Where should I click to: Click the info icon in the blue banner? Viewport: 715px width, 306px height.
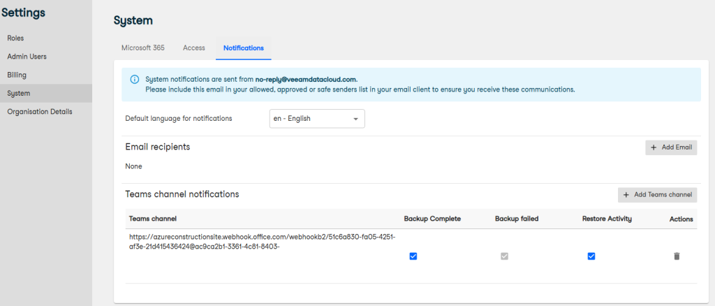(x=135, y=80)
